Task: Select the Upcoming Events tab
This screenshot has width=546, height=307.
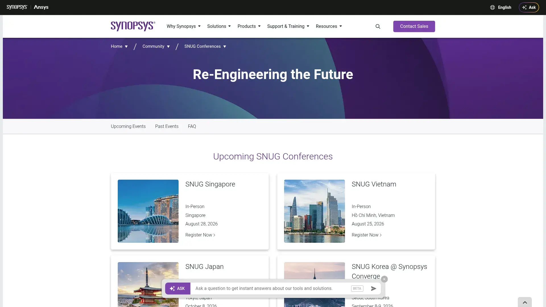Action: [x=128, y=126]
